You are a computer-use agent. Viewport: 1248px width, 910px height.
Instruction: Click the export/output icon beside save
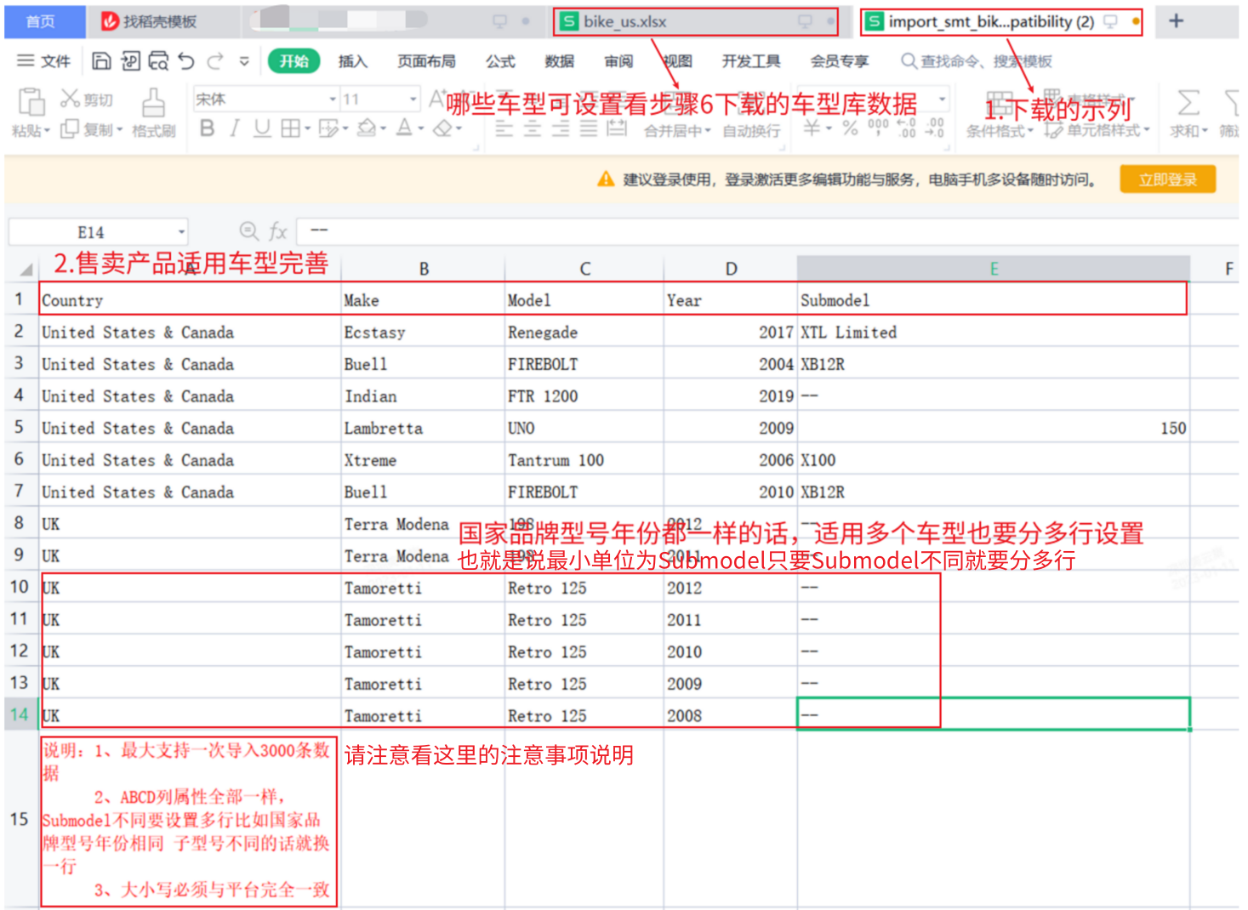(130, 60)
